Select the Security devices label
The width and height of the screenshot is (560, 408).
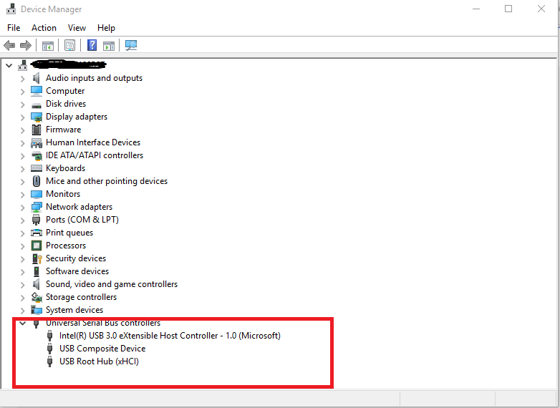pos(76,258)
